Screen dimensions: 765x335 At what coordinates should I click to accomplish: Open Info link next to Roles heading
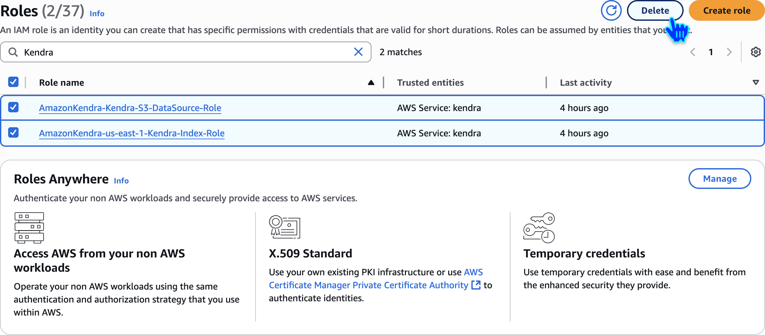(97, 14)
